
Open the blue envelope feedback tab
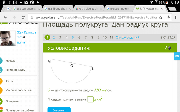tap(177, 56)
